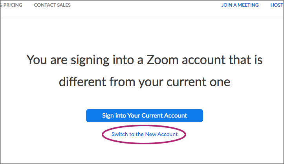Click the HOST item in the navigation bar
The image size is (284, 164).
pos(277,5)
